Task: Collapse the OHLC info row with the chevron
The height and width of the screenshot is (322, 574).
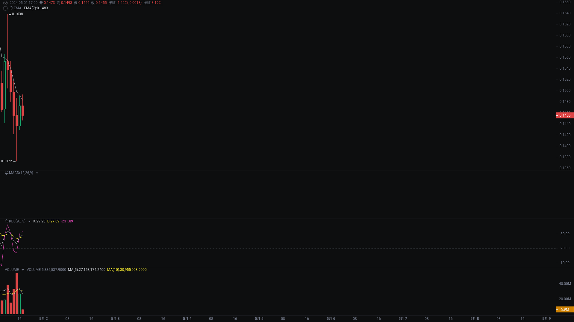Action: point(5,3)
